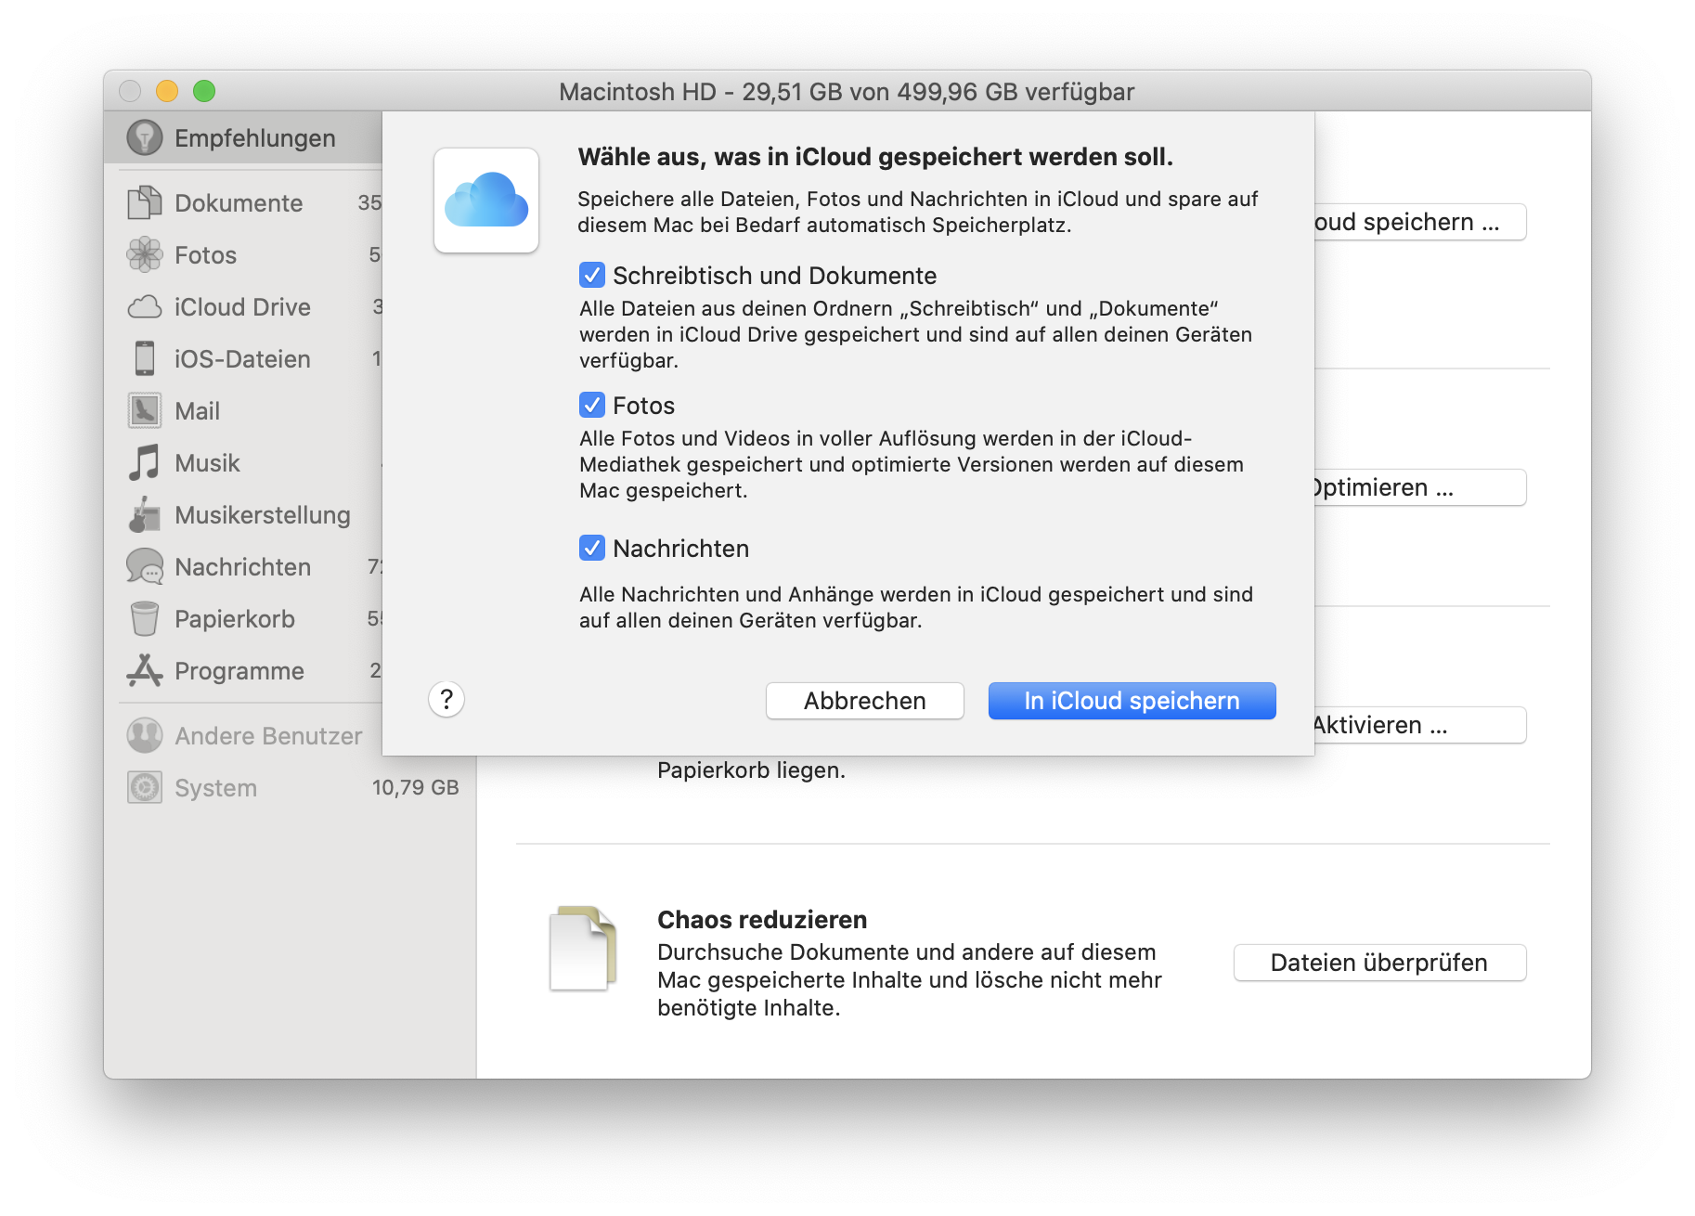Click the dialog heading Wähle aus text
The image size is (1695, 1216).
pos(875,157)
